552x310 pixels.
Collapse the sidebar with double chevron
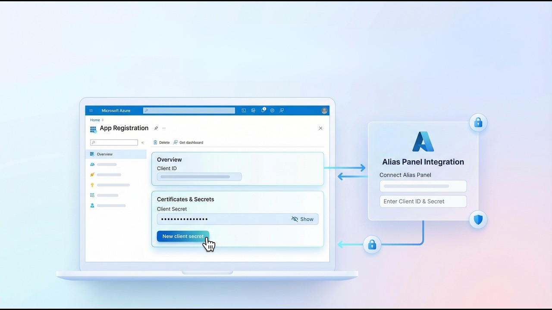(x=143, y=143)
